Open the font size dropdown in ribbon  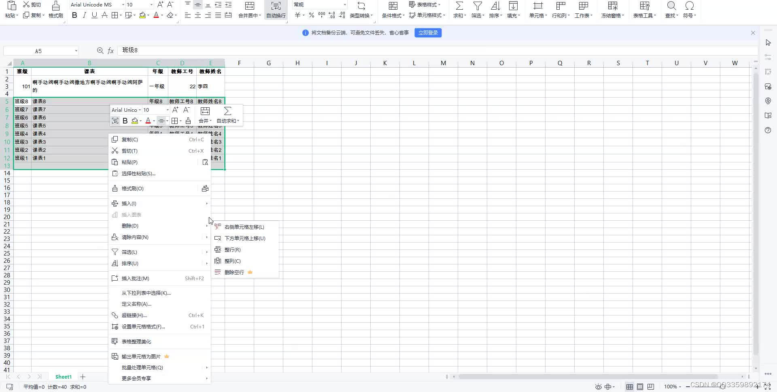[x=151, y=5]
